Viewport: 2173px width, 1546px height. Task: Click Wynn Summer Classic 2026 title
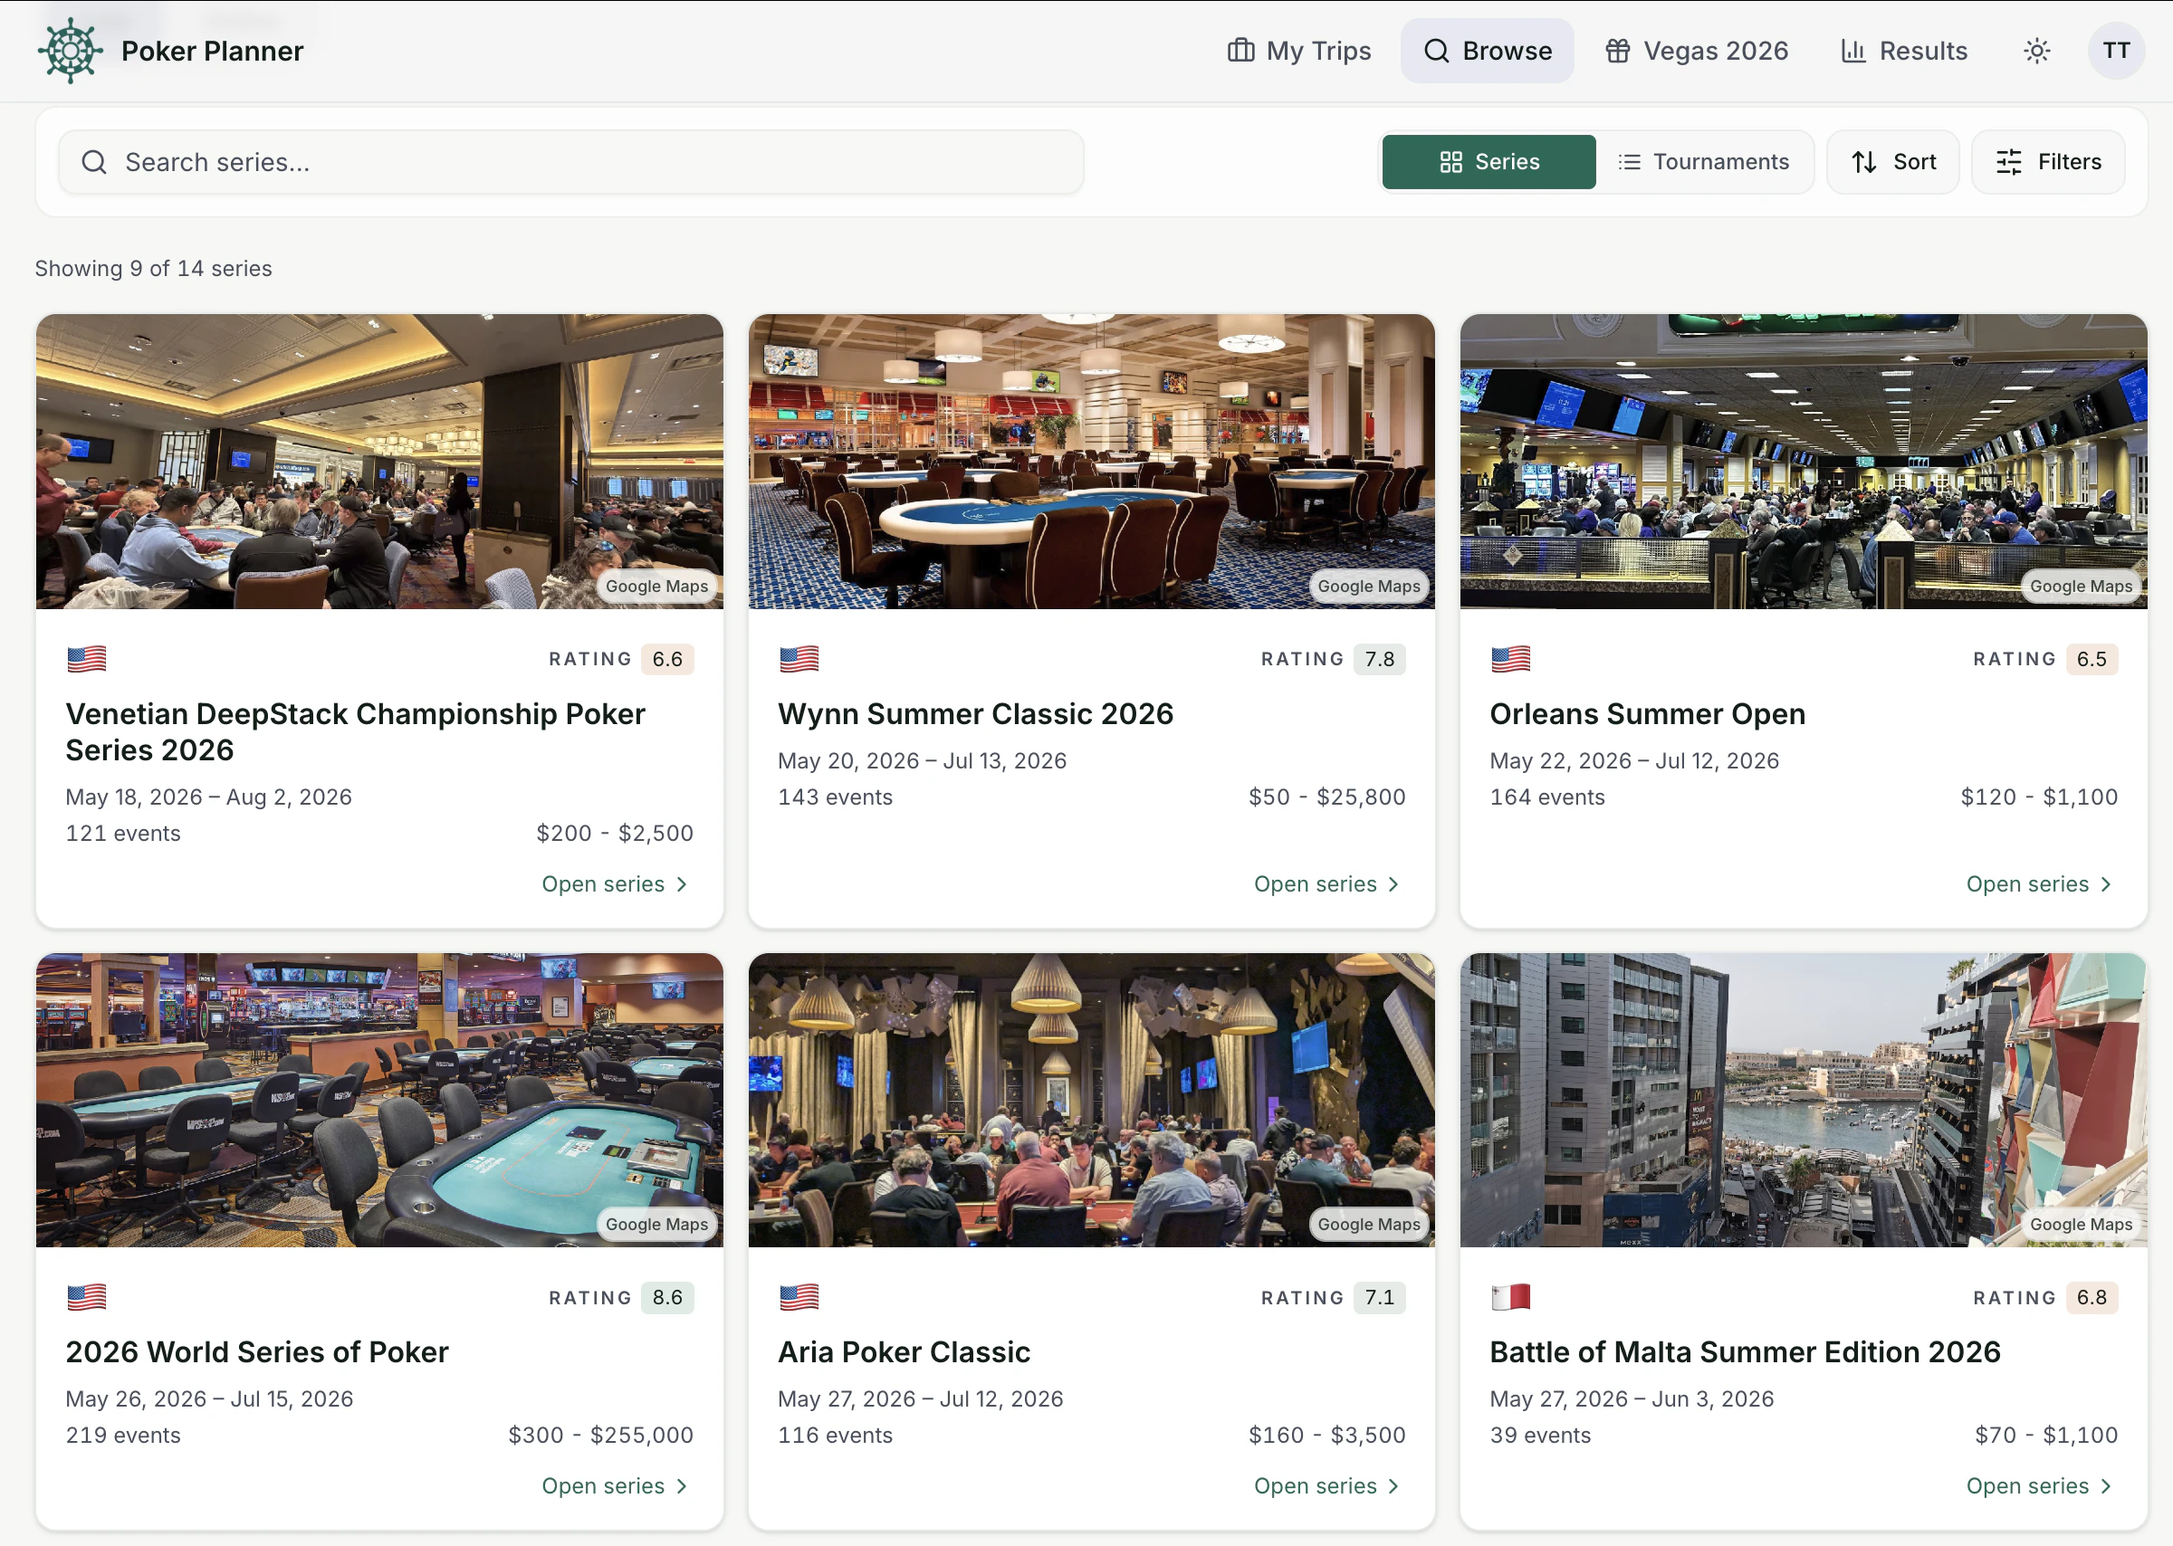[x=975, y=714]
